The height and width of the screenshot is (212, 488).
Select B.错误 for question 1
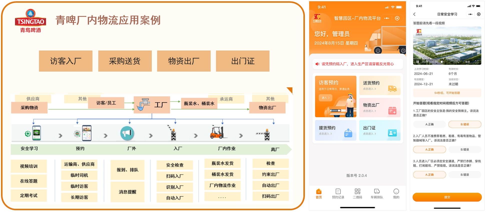465,124
